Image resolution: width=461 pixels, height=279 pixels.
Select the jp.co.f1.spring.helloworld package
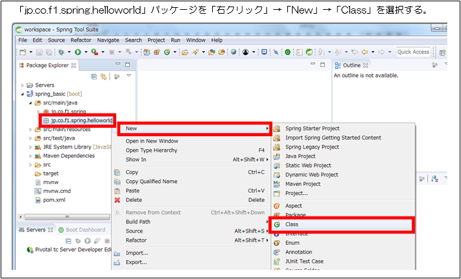click(78, 121)
